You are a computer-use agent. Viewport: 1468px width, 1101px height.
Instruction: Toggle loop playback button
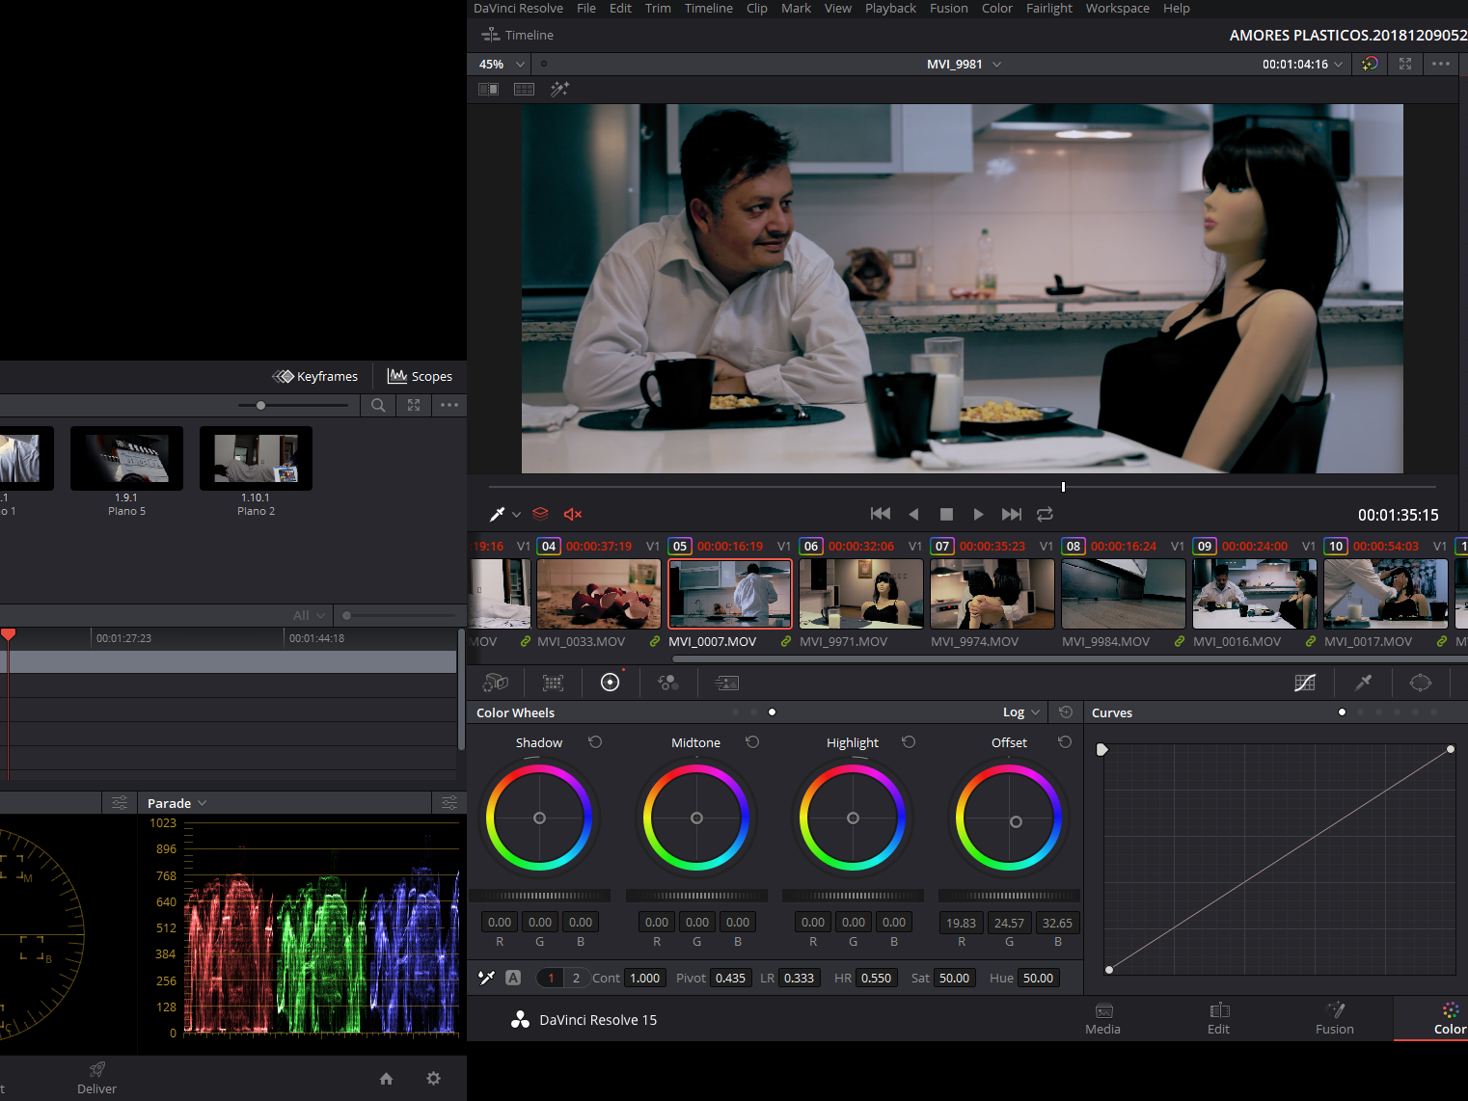[1045, 514]
